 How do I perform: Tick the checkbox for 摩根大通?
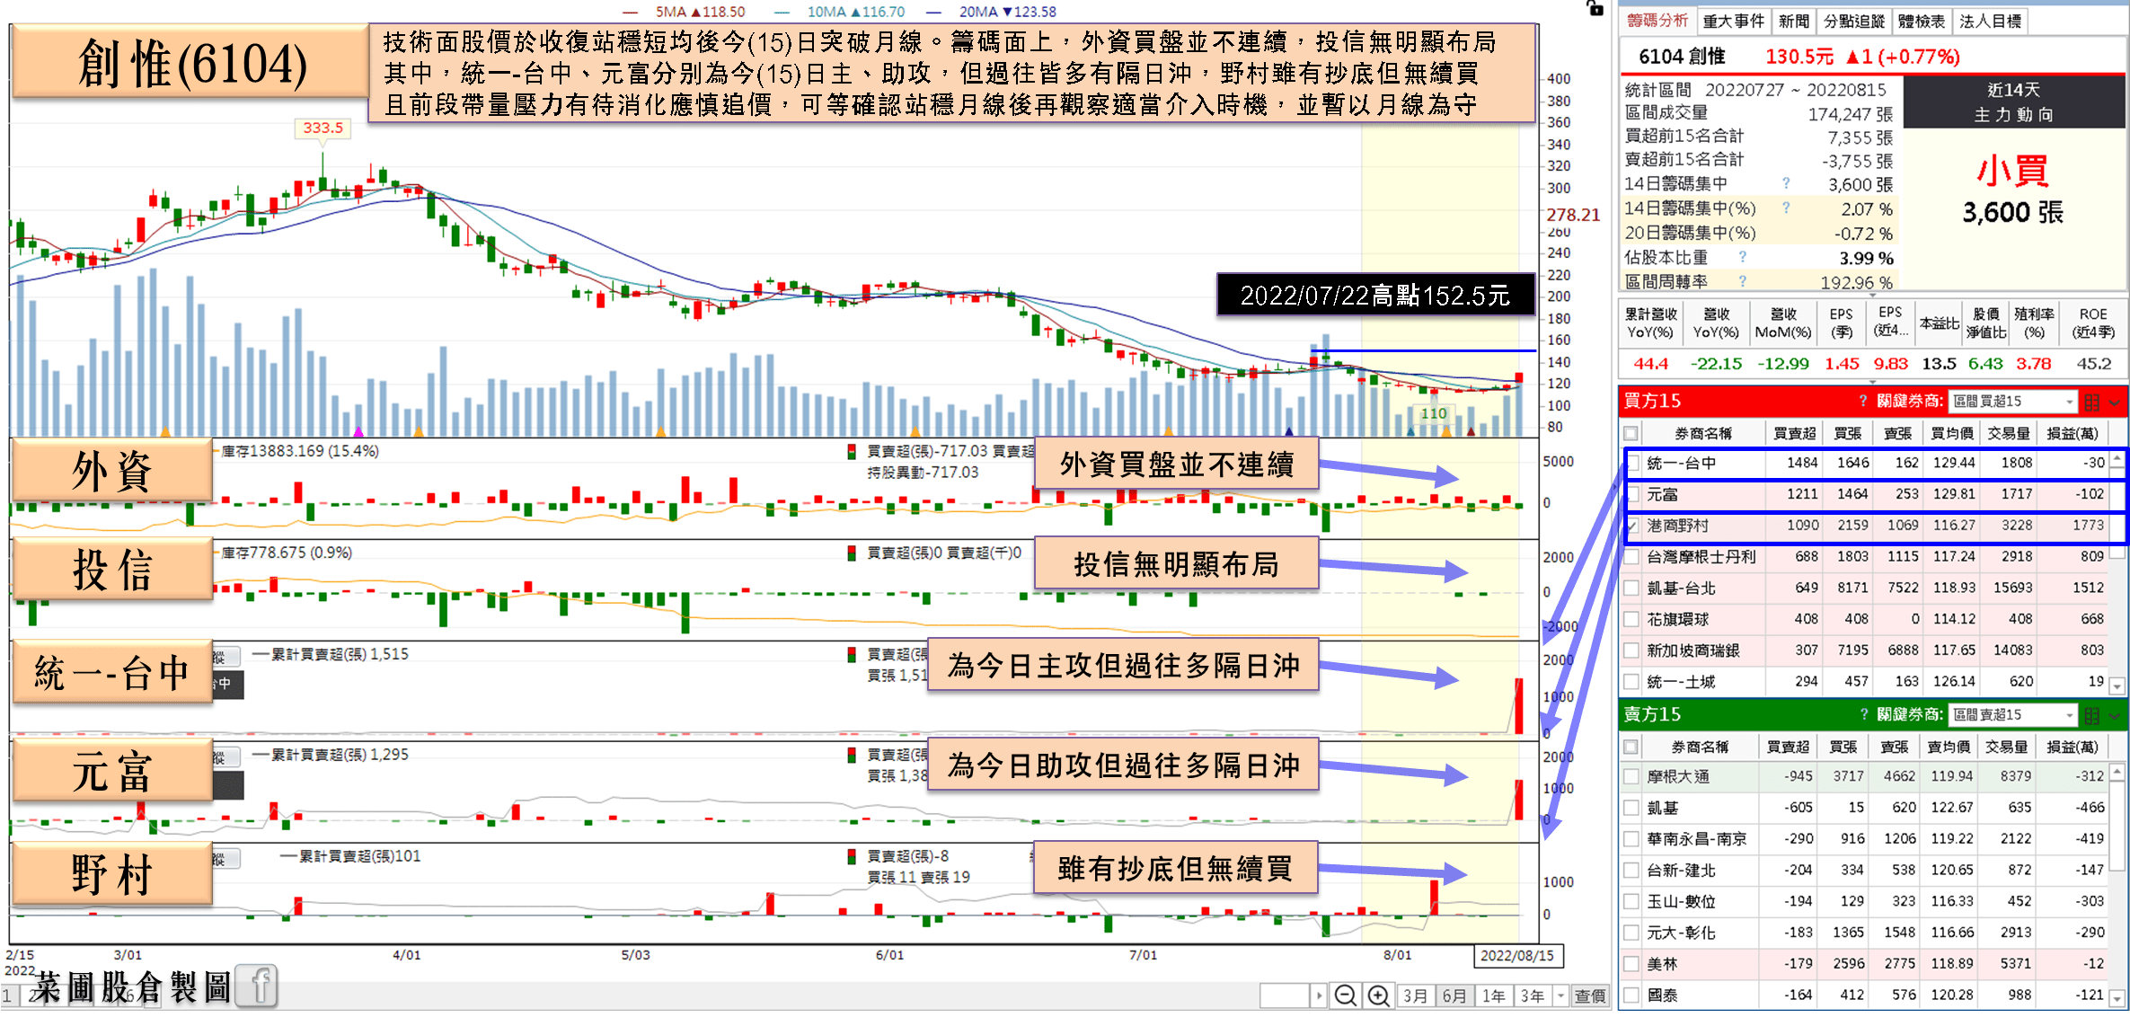coord(1632,776)
